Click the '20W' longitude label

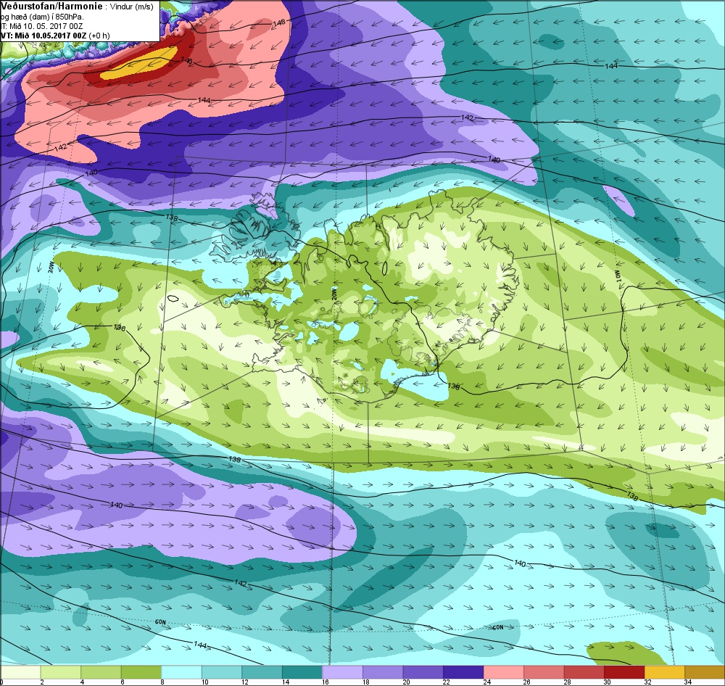click(x=333, y=293)
